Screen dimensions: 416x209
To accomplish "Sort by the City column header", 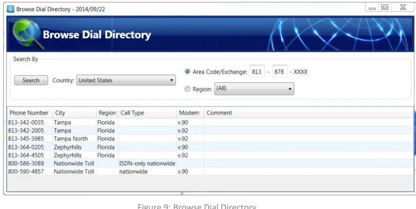I will coord(75,113).
